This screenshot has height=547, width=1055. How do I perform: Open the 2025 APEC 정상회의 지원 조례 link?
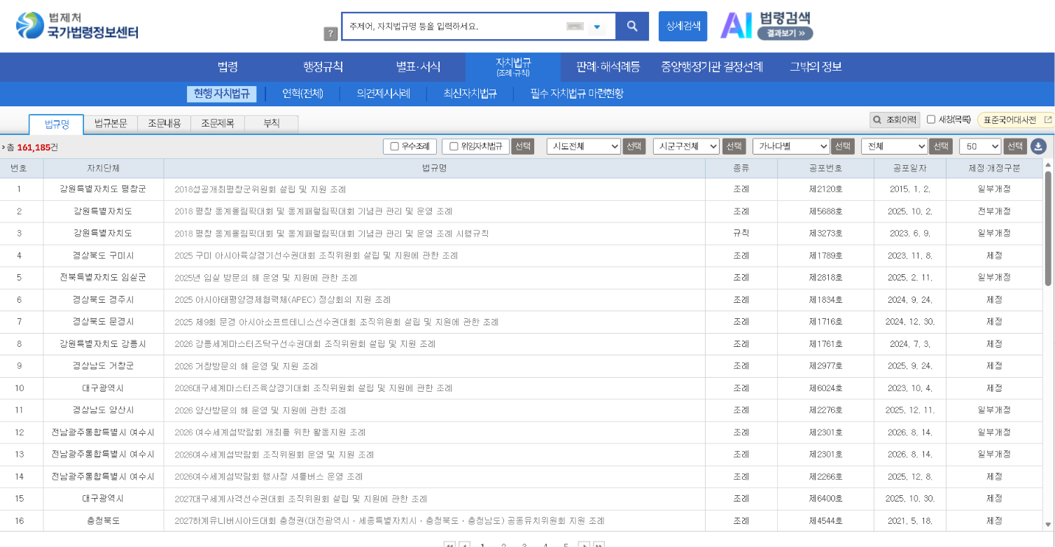[282, 299]
